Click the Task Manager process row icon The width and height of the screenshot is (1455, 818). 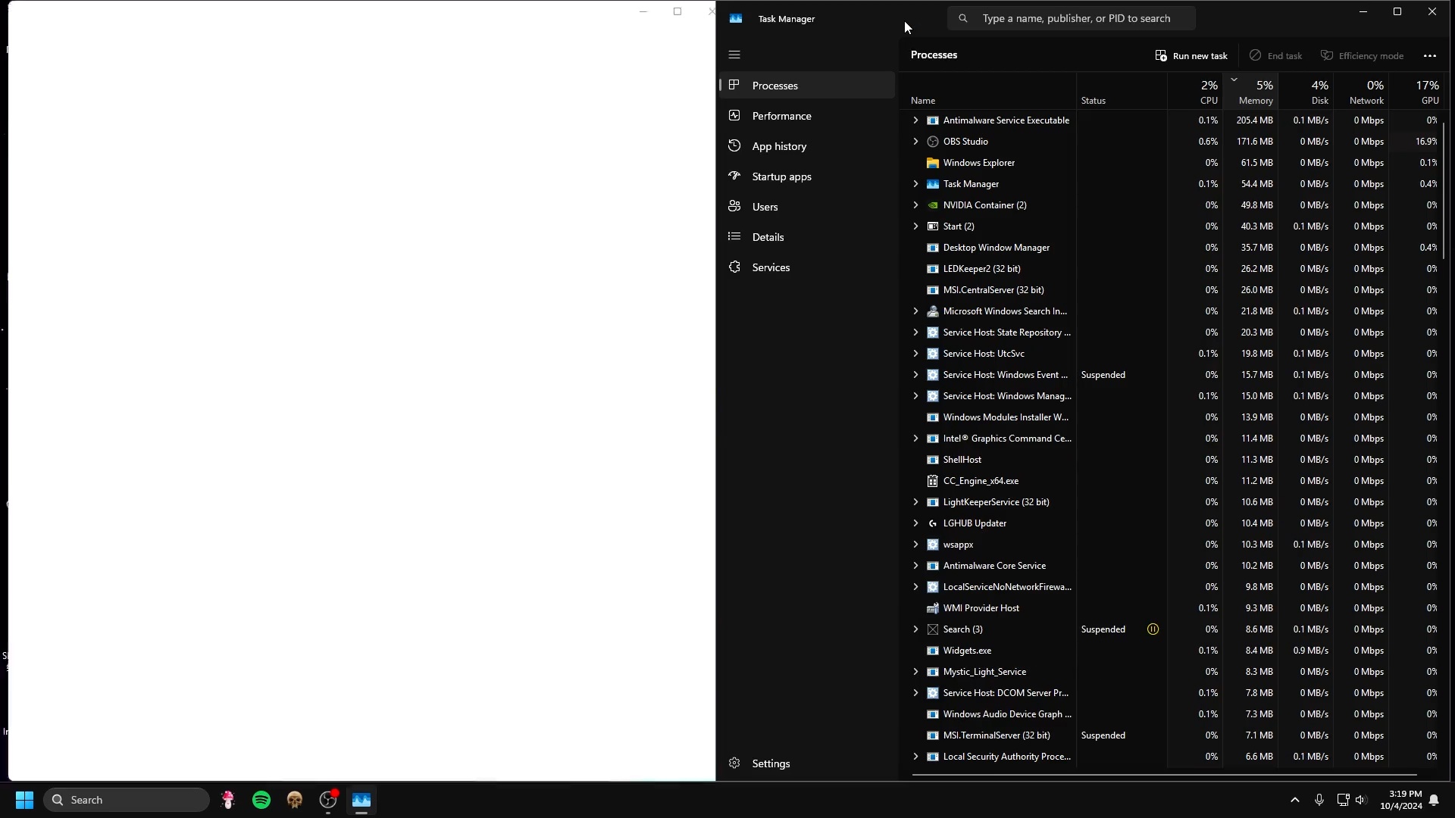point(933,184)
